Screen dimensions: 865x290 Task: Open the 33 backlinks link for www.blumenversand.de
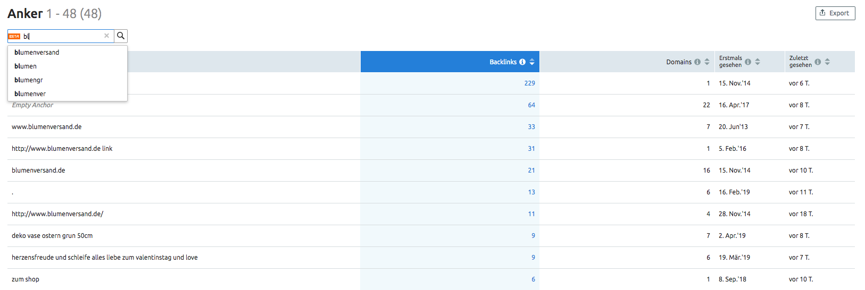531,127
